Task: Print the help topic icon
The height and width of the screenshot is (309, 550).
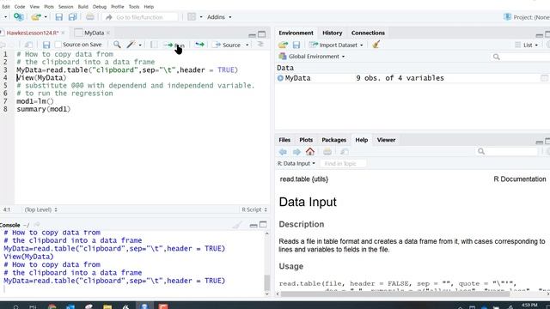Action: click(327, 151)
